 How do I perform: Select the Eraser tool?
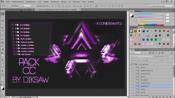pos(2,49)
